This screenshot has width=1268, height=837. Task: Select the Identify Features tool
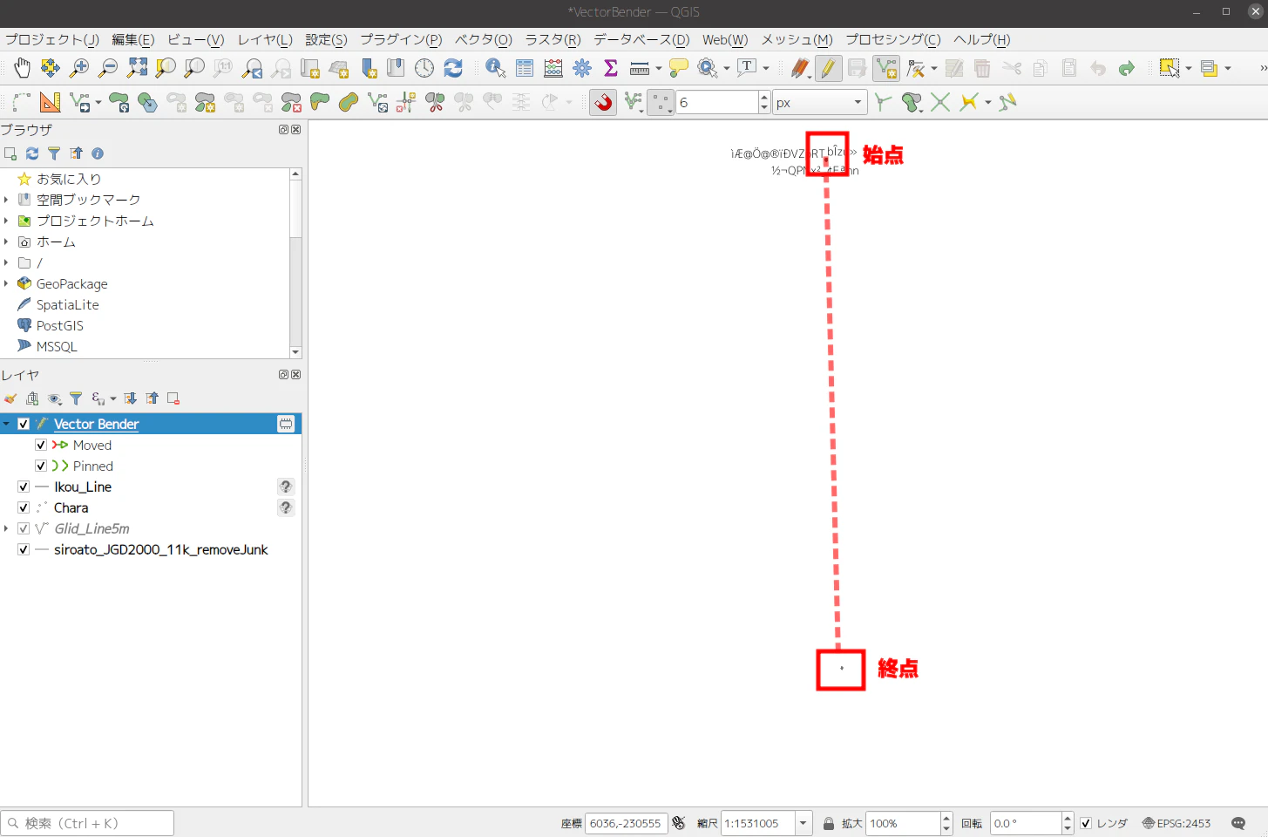click(496, 68)
